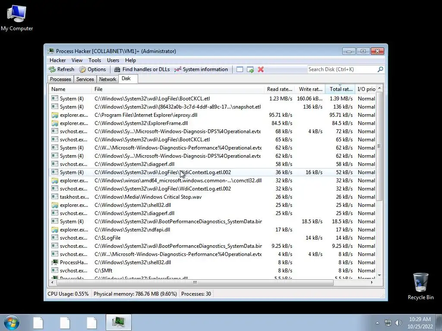This screenshot has width=442, height=331.
Task: Click explorer.exe icon in ndfapi.dll row
Action: point(55,230)
